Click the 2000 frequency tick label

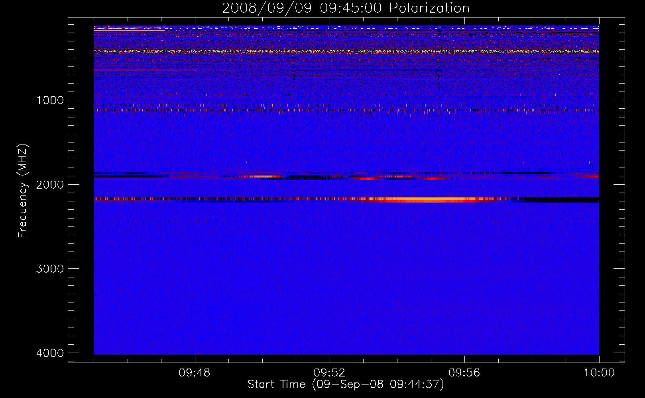pyautogui.click(x=50, y=184)
